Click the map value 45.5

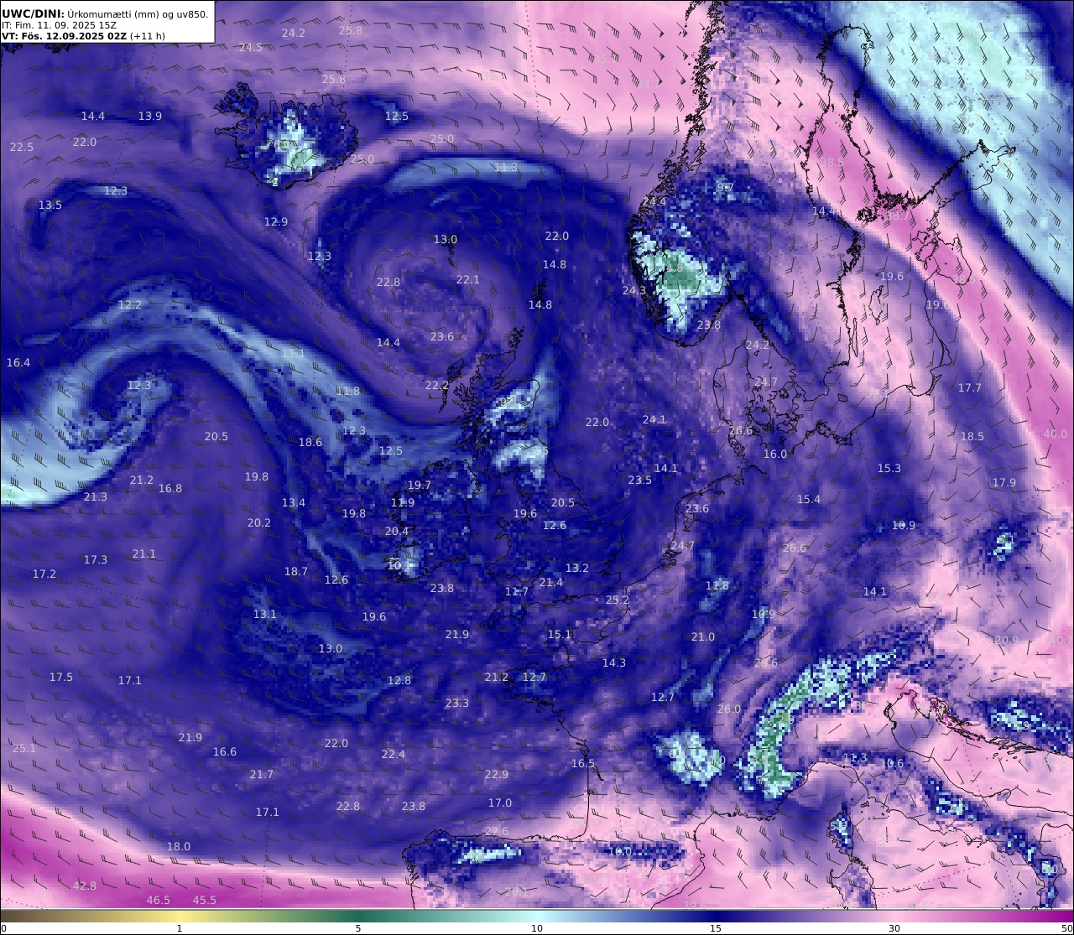coord(204,901)
